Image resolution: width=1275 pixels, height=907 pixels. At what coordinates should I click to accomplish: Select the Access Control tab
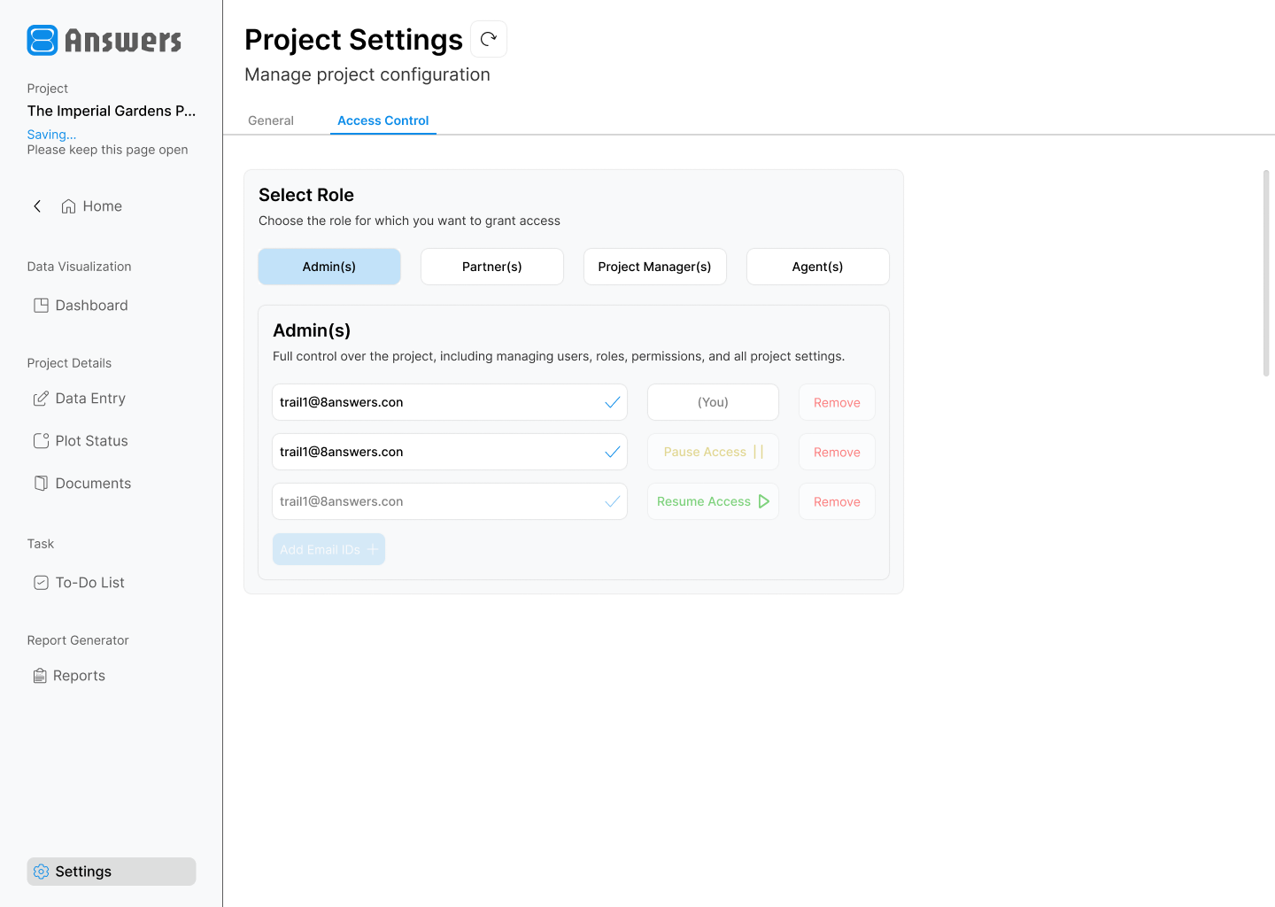[383, 120]
